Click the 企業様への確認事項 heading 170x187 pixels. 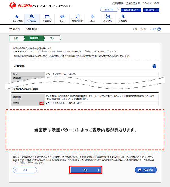[x=25, y=89]
